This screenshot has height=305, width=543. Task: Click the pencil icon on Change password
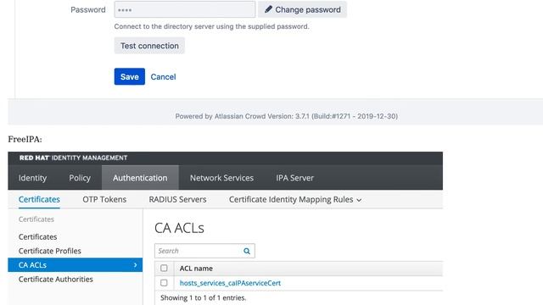(268, 9)
